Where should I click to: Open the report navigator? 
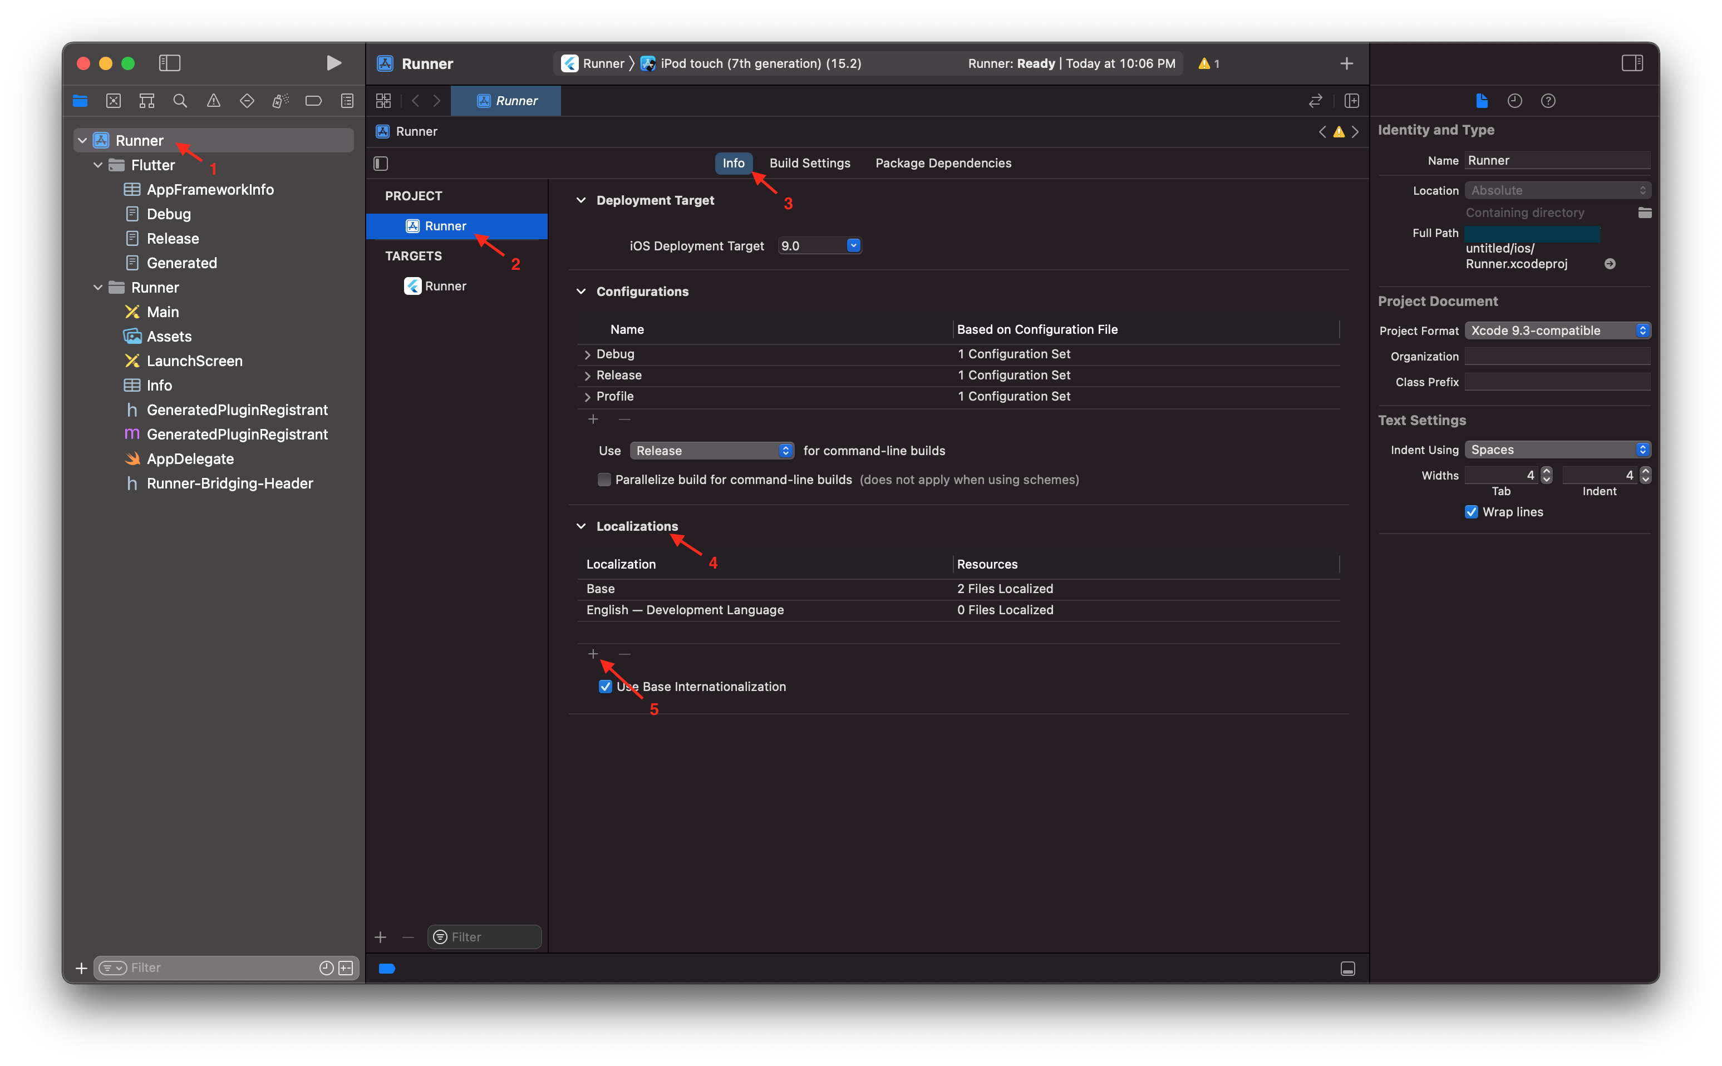pyautogui.click(x=347, y=101)
